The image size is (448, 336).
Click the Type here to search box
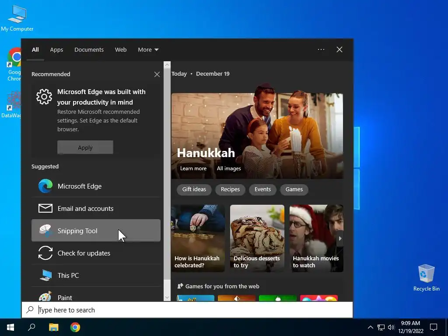click(187, 310)
